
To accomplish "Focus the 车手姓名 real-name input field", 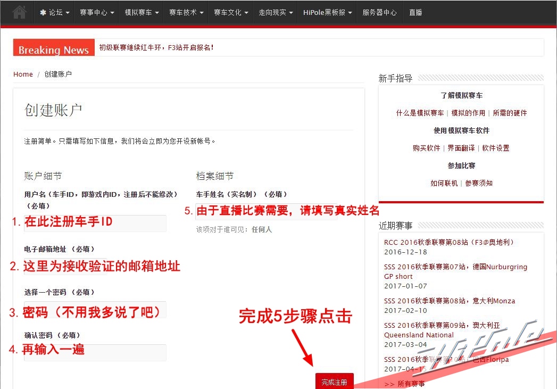I will (x=266, y=211).
